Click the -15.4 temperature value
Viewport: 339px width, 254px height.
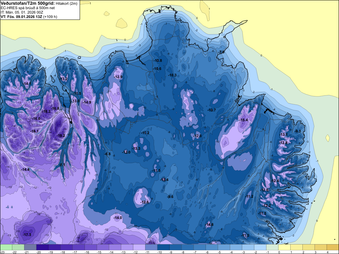244,120
